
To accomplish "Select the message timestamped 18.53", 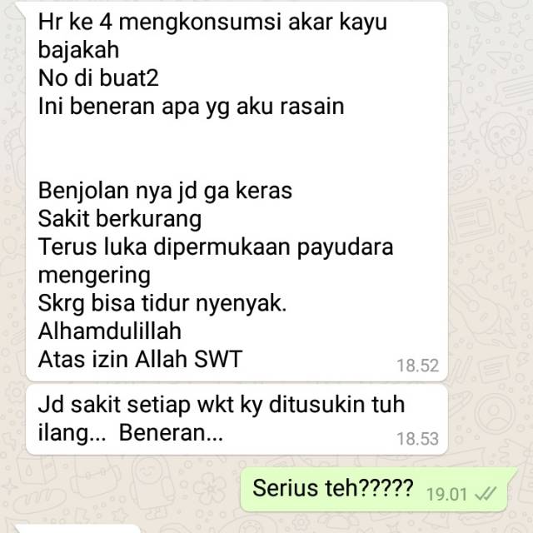I will pyautogui.click(x=237, y=420).
